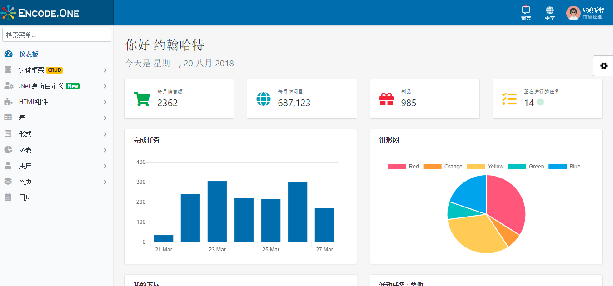The width and height of the screenshot is (613, 286).
Task: Click the bar above 25 Mar
Action: click(271, 220)
